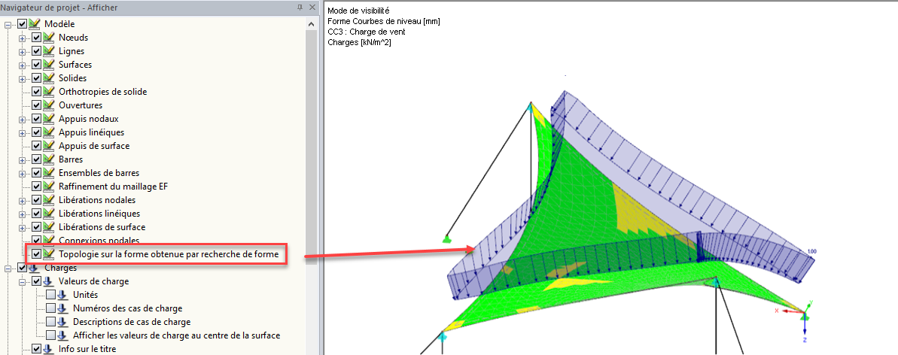Click the Barres display icon

click(48, 159)
